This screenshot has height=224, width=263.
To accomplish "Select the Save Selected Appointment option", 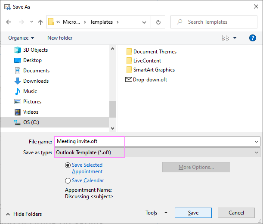I will click(68, 165).
